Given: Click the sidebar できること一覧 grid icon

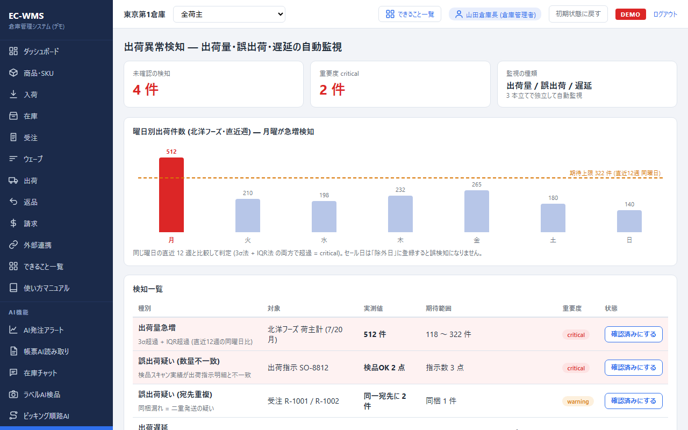Looking at the screenshot, I should [x=13, y=267].
